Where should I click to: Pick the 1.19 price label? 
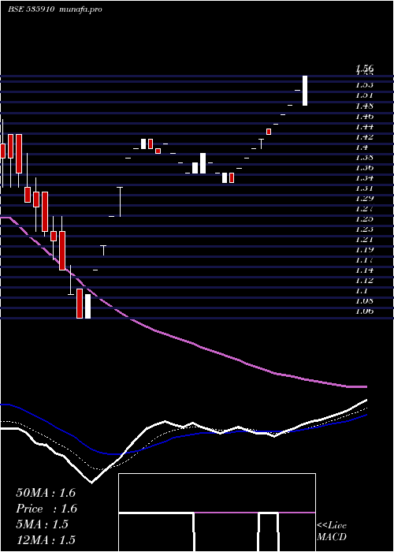click(x=364, y=250)
